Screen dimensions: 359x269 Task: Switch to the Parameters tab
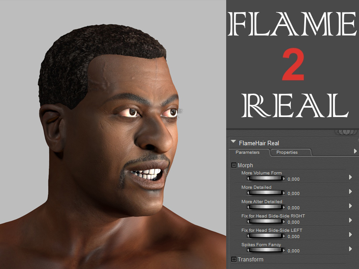click(x=248, y=152)
